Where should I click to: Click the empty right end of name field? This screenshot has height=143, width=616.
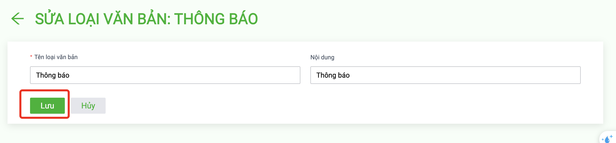pyautogui.click(x=275, y=75)
